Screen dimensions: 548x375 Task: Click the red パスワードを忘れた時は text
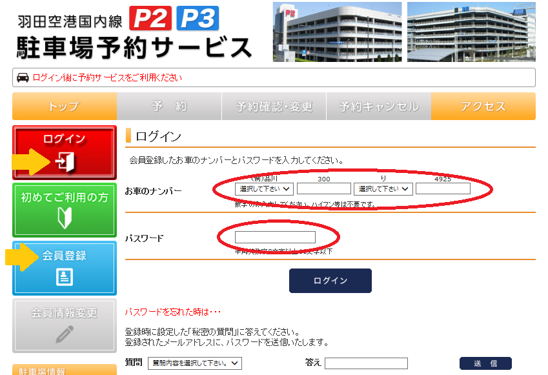(x=172, y=312)
